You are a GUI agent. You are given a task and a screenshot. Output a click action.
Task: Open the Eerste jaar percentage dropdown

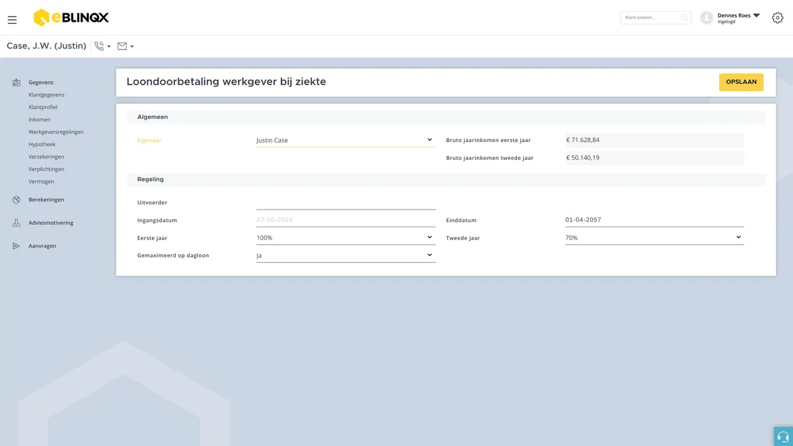pyautogui.click(x=346, y=238)
